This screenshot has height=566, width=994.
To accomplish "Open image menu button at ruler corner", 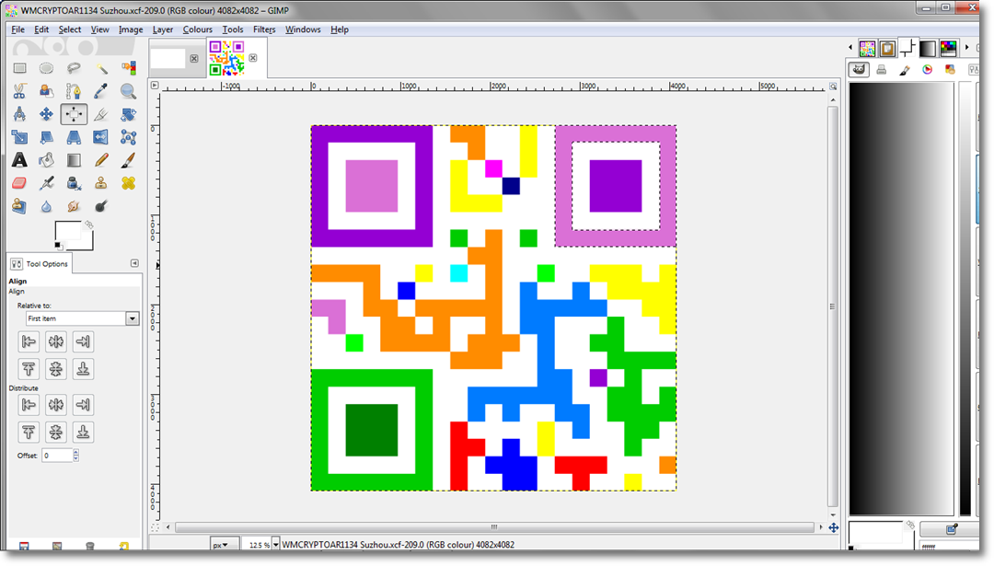I will (x=155, y=85).
